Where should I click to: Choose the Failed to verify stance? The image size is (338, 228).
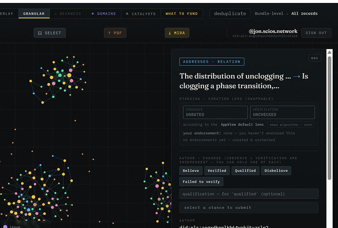coord(201,181)
